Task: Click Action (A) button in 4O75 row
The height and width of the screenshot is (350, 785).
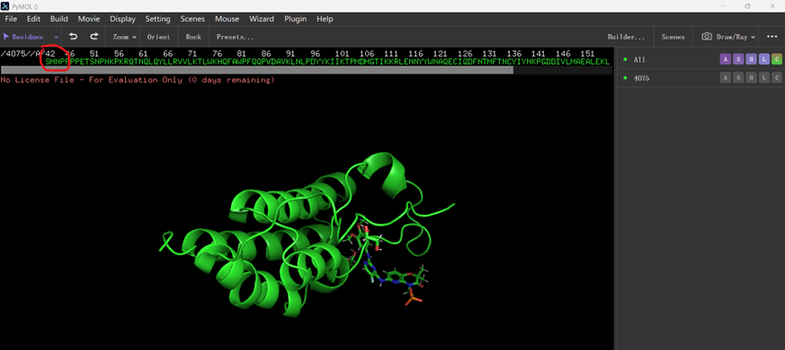Action: tap(726, 77)
